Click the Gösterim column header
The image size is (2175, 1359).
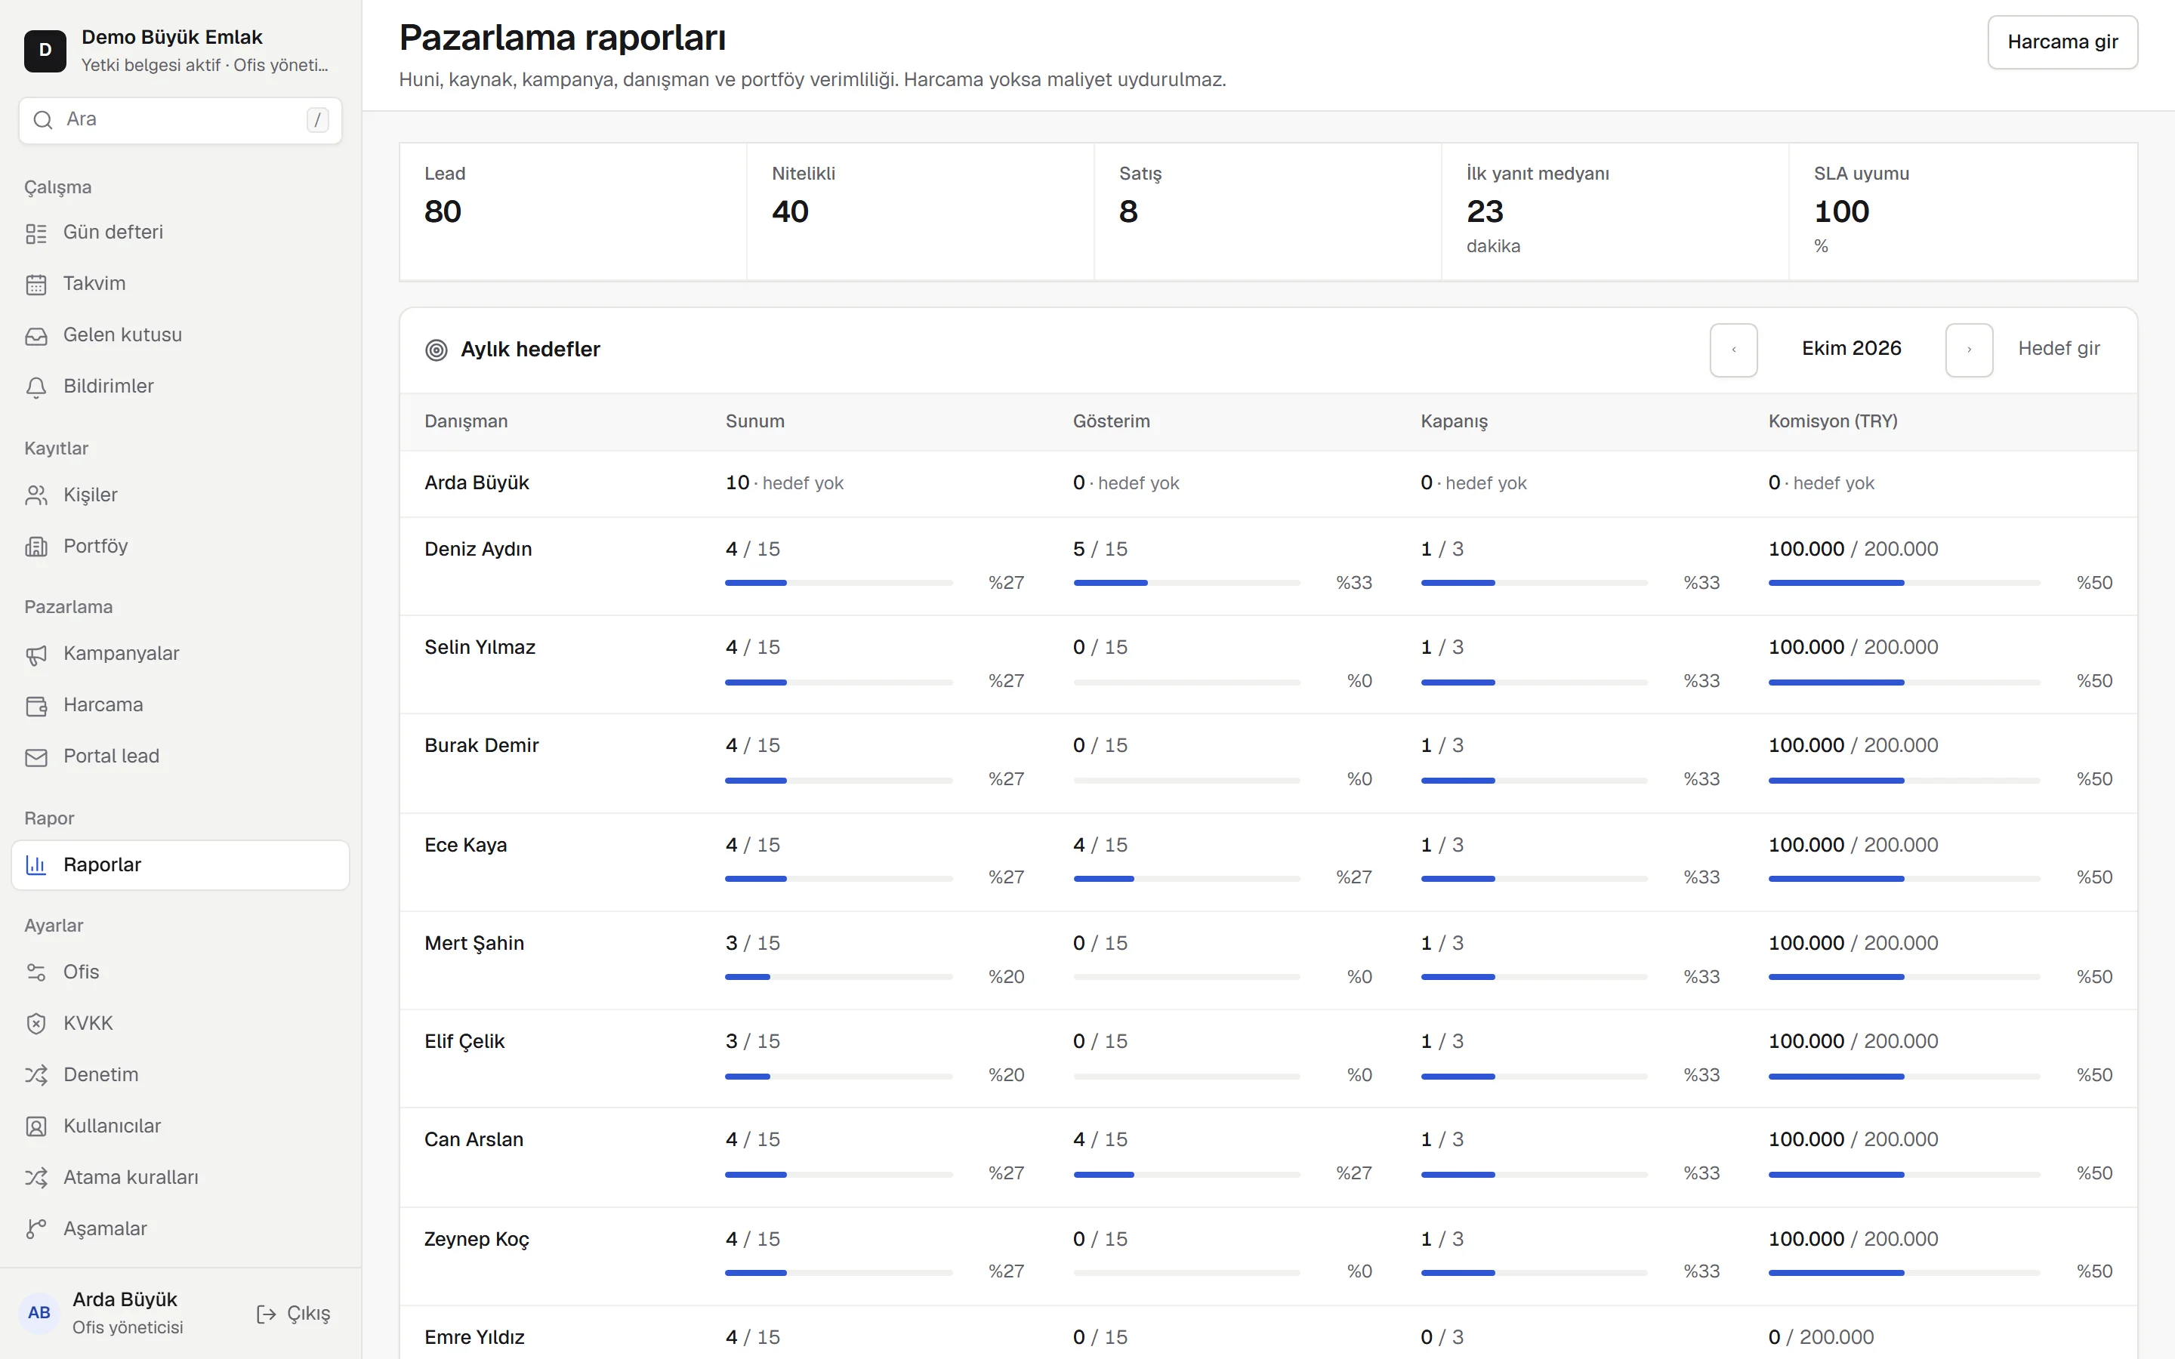pyautogui.click(x=1111, y=421)
